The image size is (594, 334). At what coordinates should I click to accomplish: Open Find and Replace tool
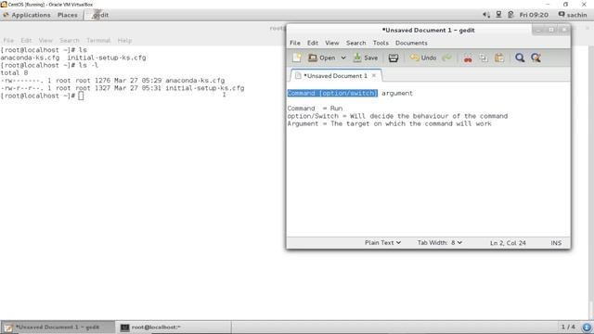tap(536, 58)
